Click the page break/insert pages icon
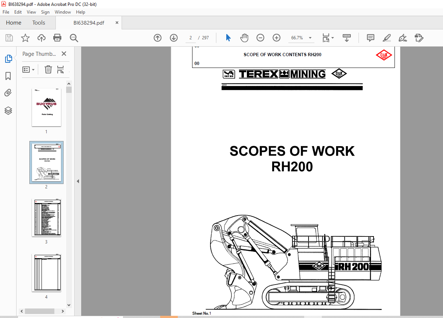 pos(61,69)
